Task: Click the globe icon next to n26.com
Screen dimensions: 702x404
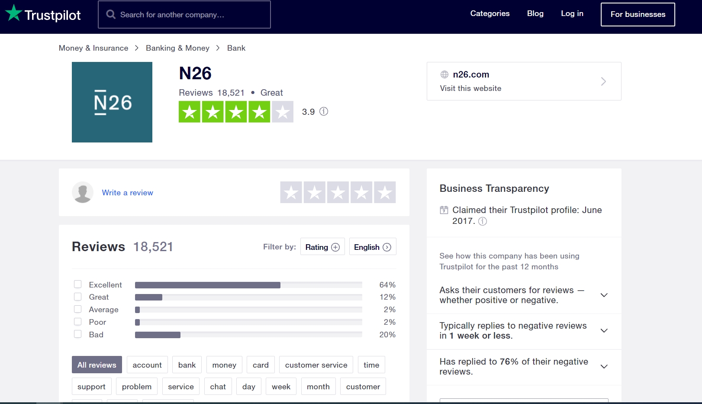Action: pyautogui.click(x=444, y=74)
